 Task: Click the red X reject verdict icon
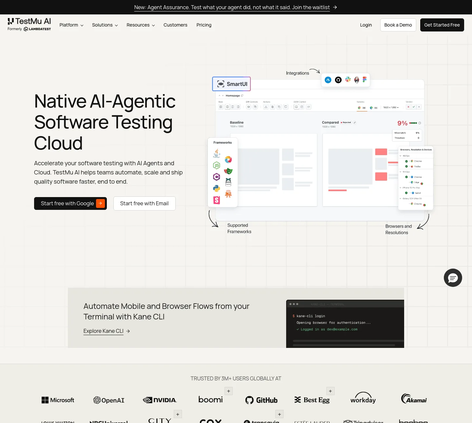[408, 107]
